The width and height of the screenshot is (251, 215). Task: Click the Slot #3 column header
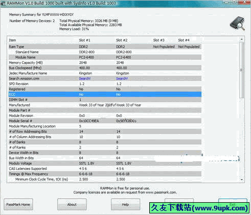point(158,40)
